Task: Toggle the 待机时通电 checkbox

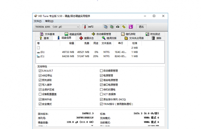Action: pos(101,89)
